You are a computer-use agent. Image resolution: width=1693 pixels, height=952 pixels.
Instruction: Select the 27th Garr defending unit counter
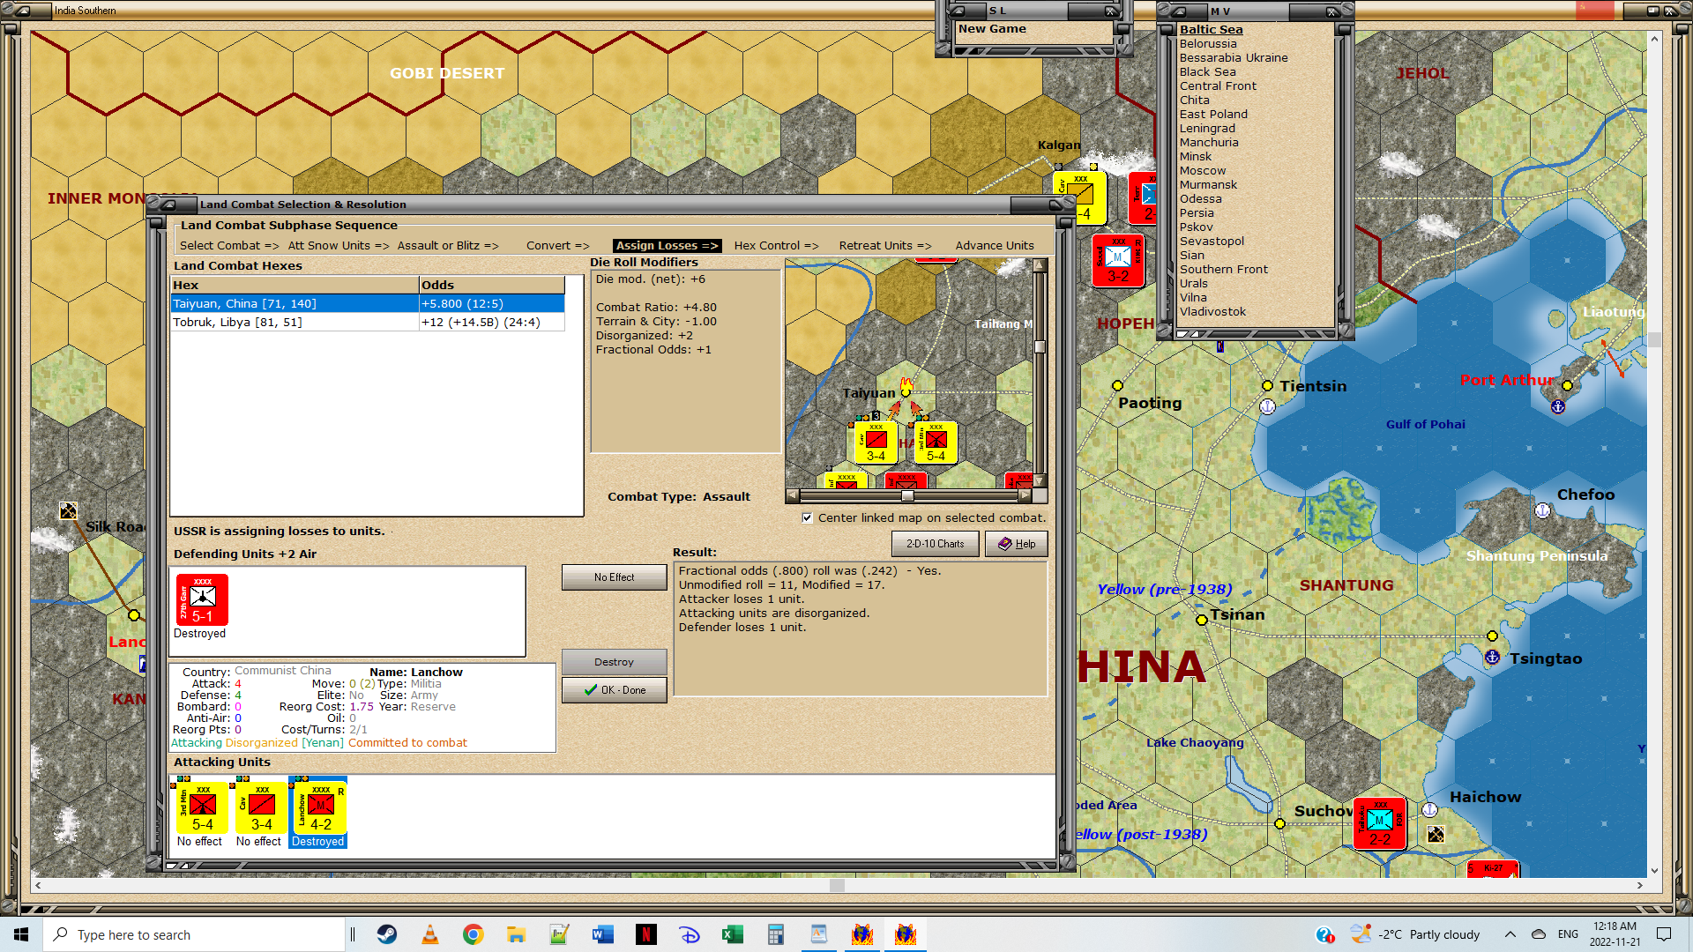pos(202,599)
